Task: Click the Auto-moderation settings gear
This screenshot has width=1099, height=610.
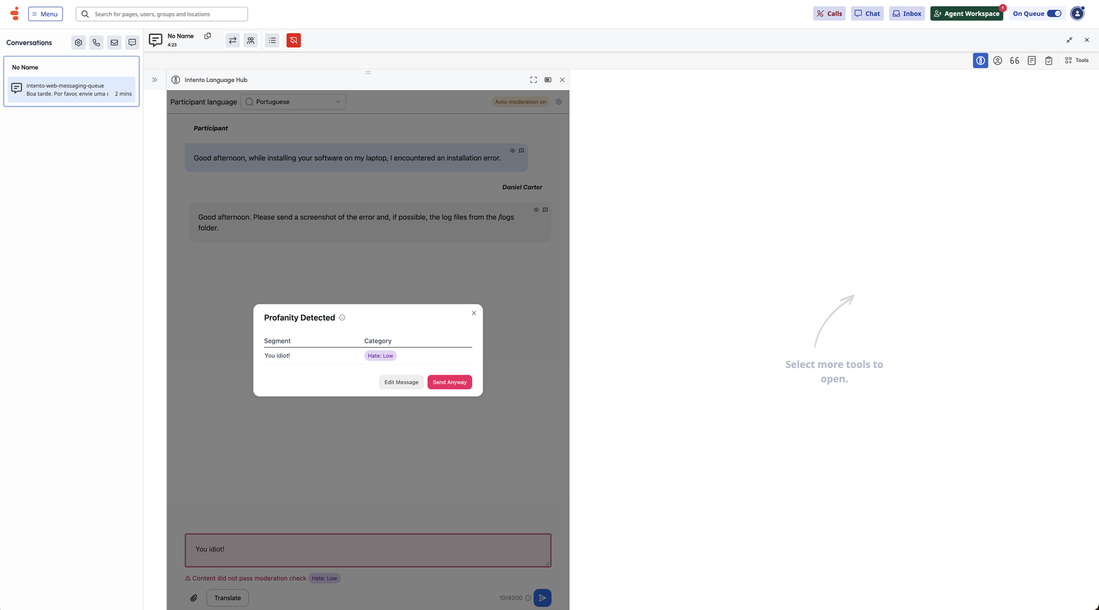Action: pos(558,102)
